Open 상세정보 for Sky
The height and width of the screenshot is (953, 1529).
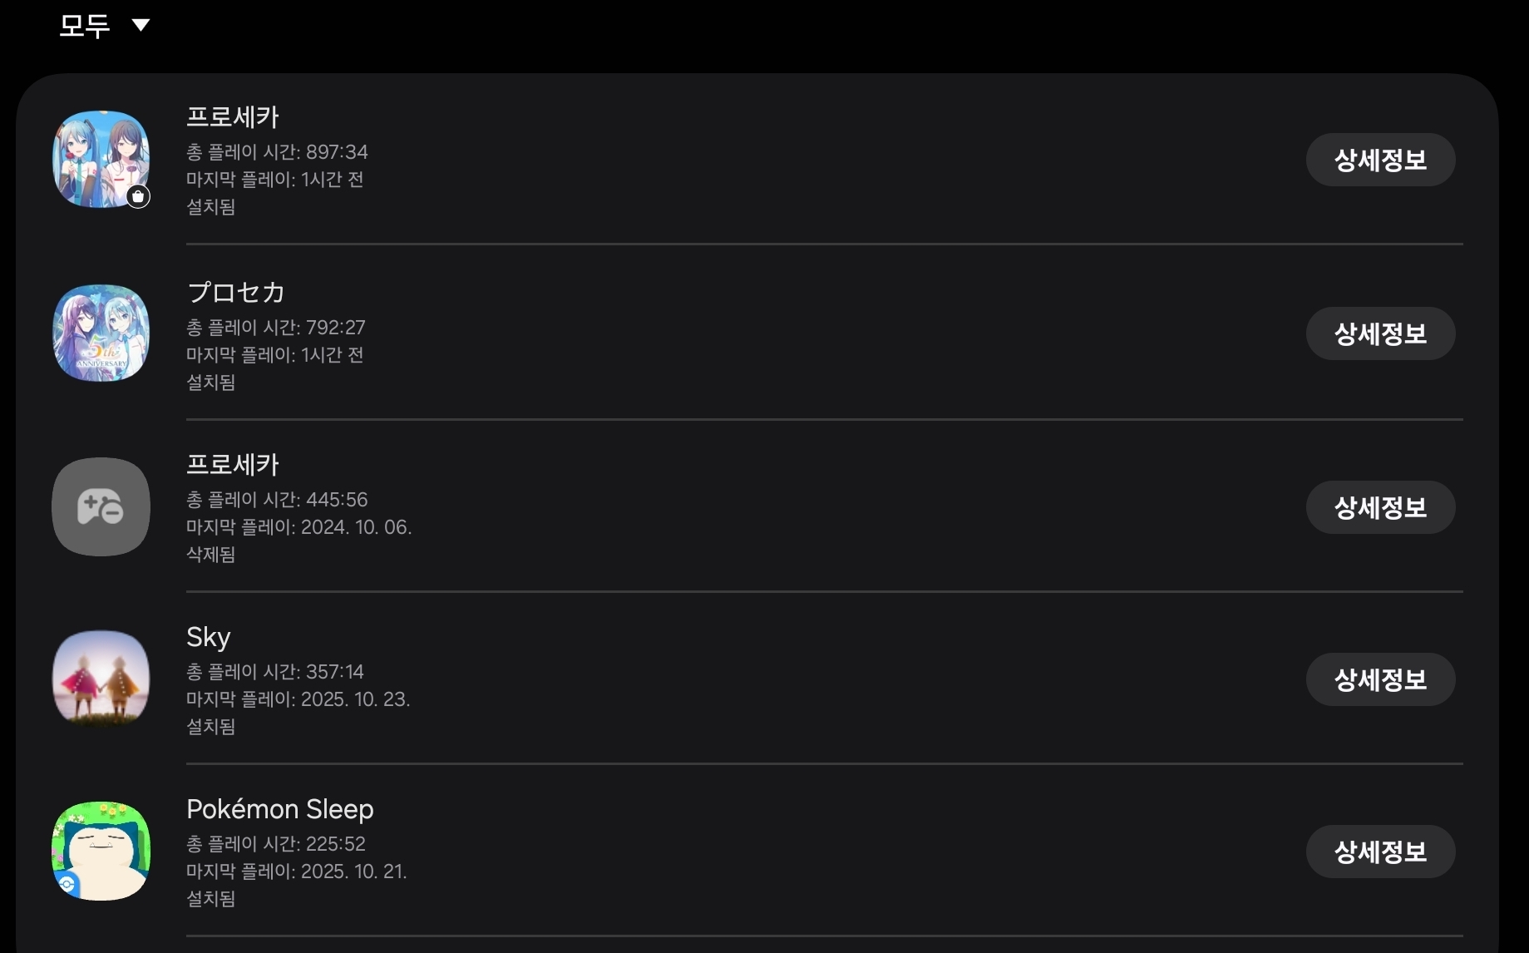tap(1379, 679)
